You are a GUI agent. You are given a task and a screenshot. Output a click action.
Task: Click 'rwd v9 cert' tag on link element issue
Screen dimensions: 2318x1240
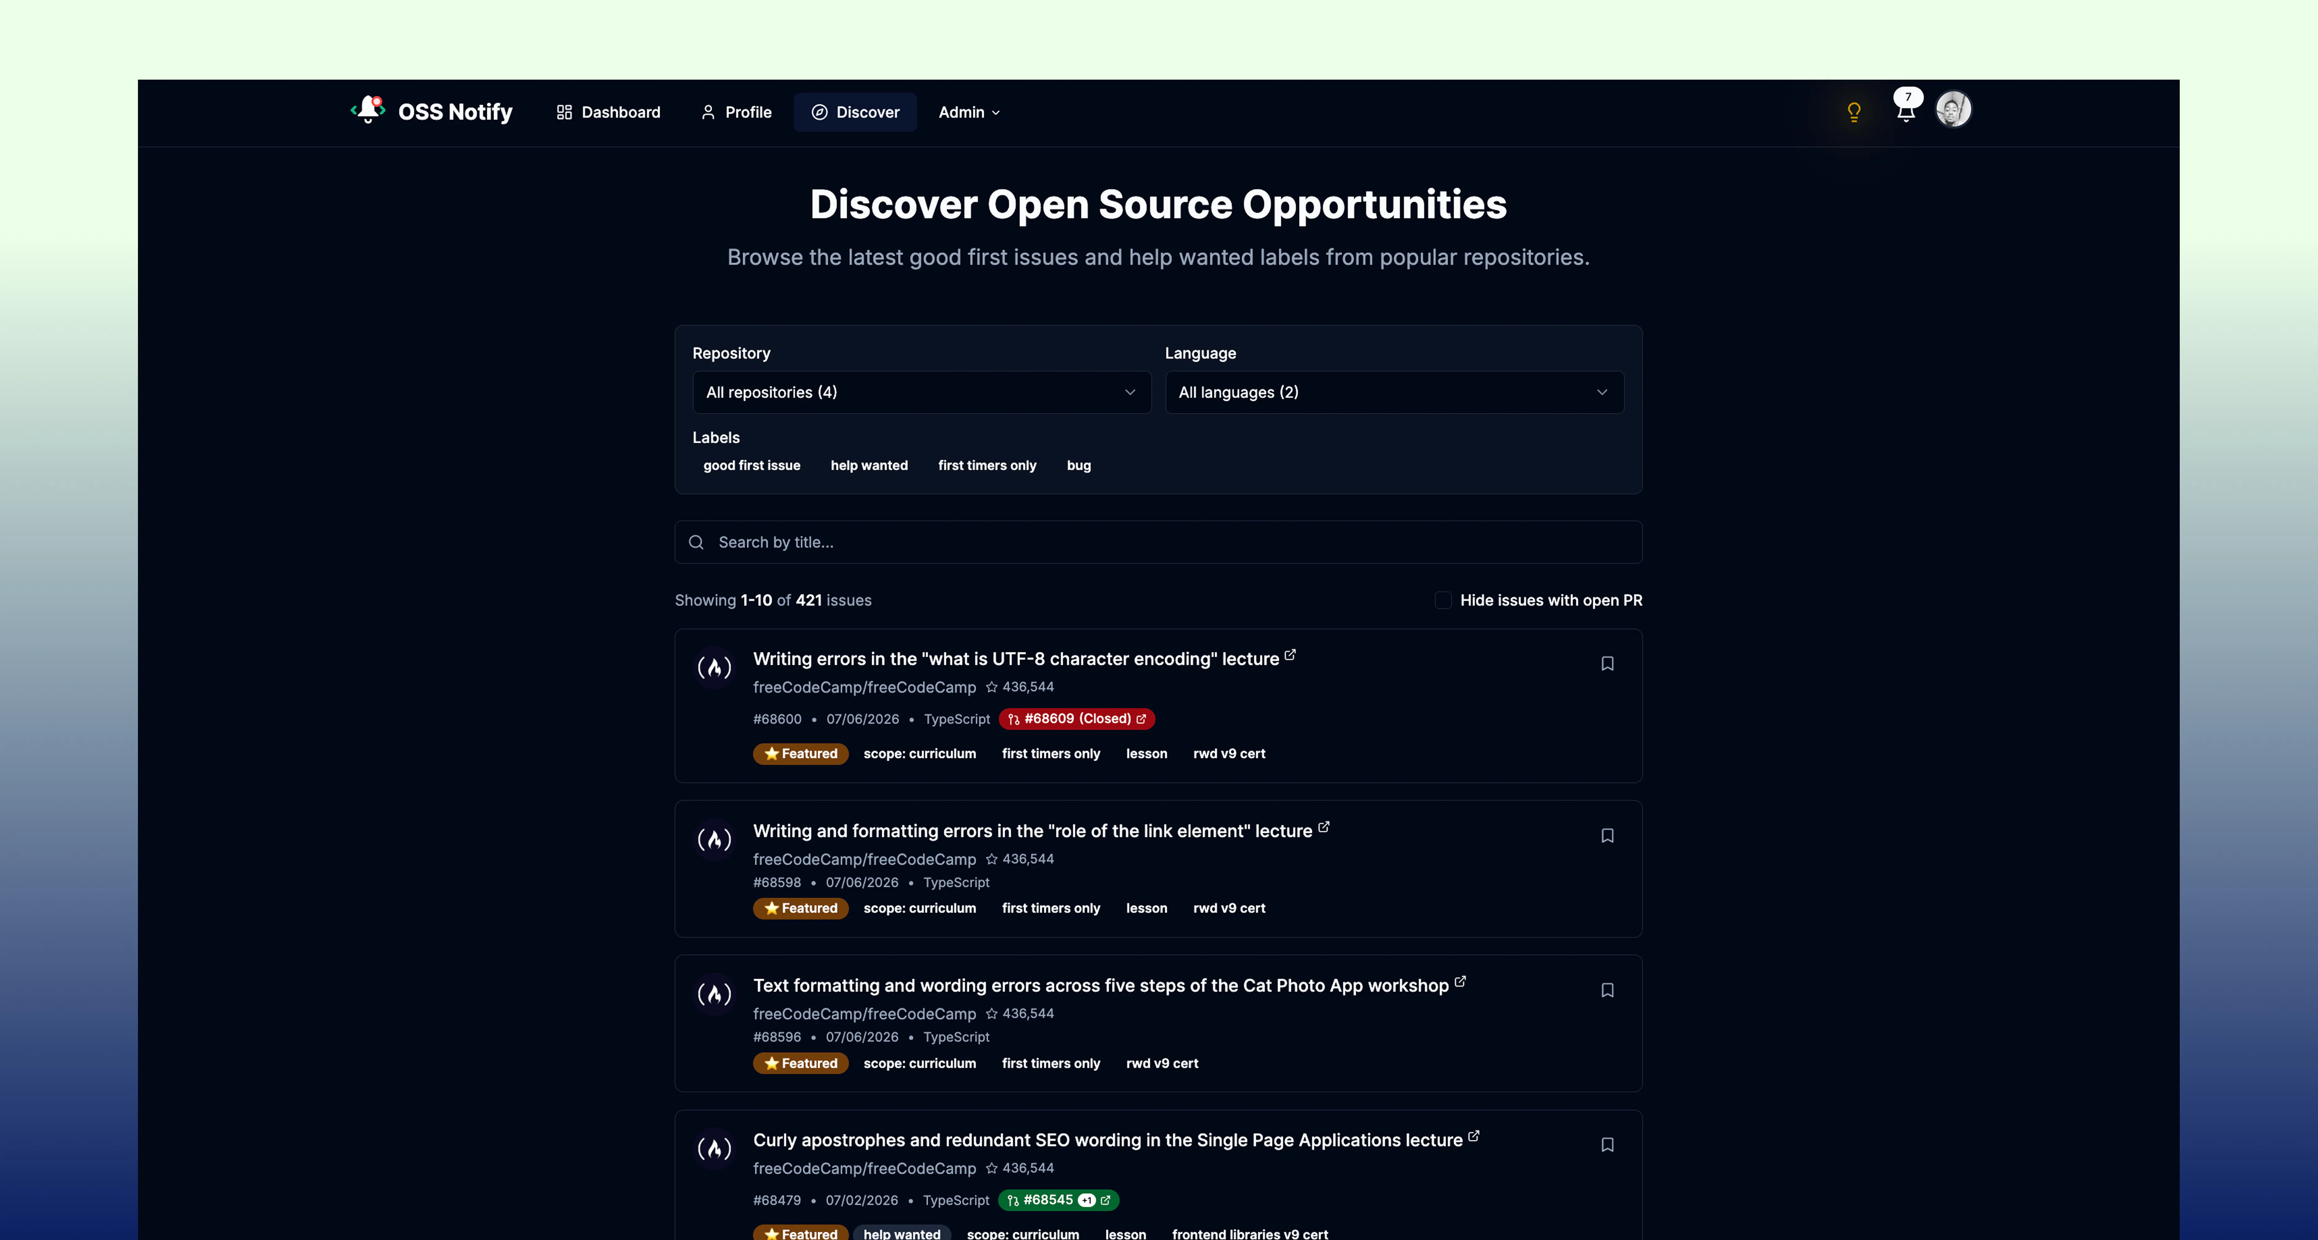click(1228, 909)
